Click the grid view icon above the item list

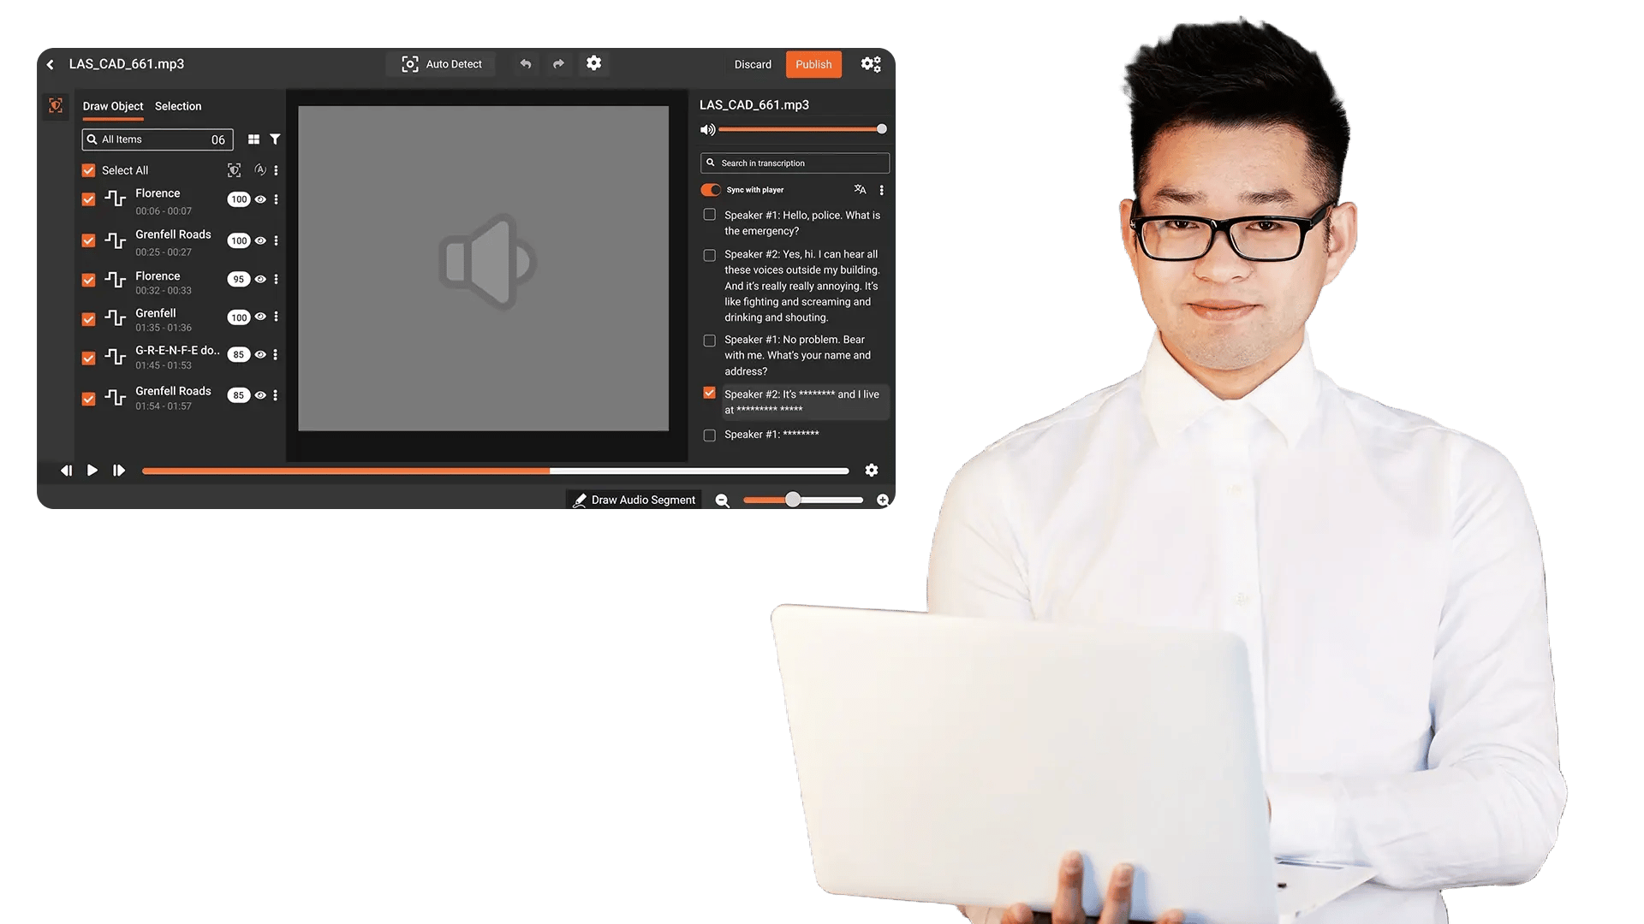253,139
